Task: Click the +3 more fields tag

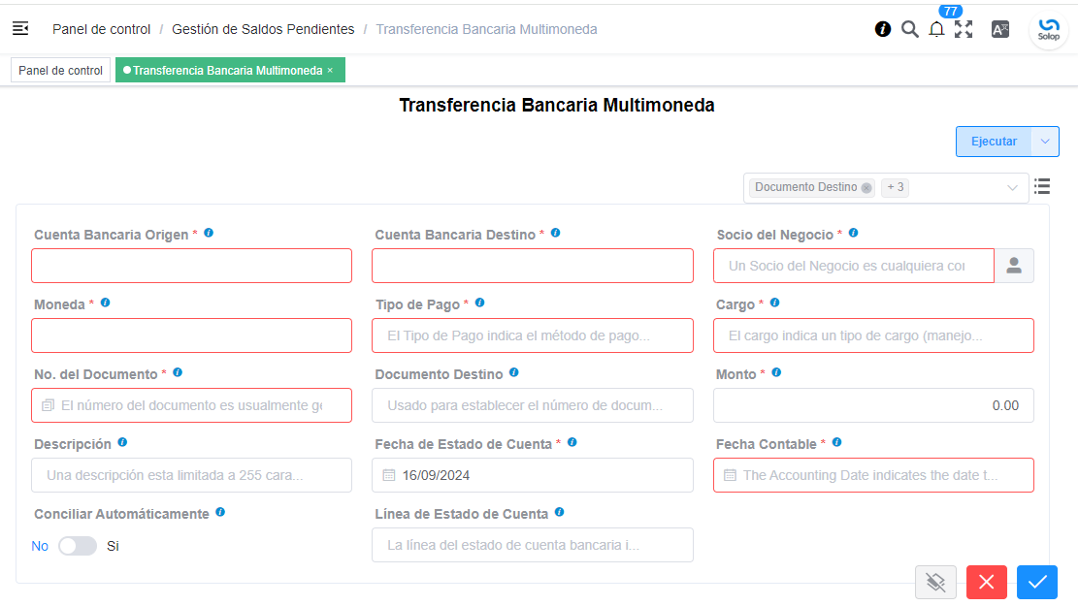Action: point(896,187)
